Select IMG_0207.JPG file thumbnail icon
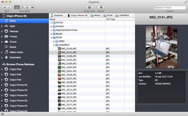The width and height of the screenshot is (188, 116). click(x=59, y=78)
